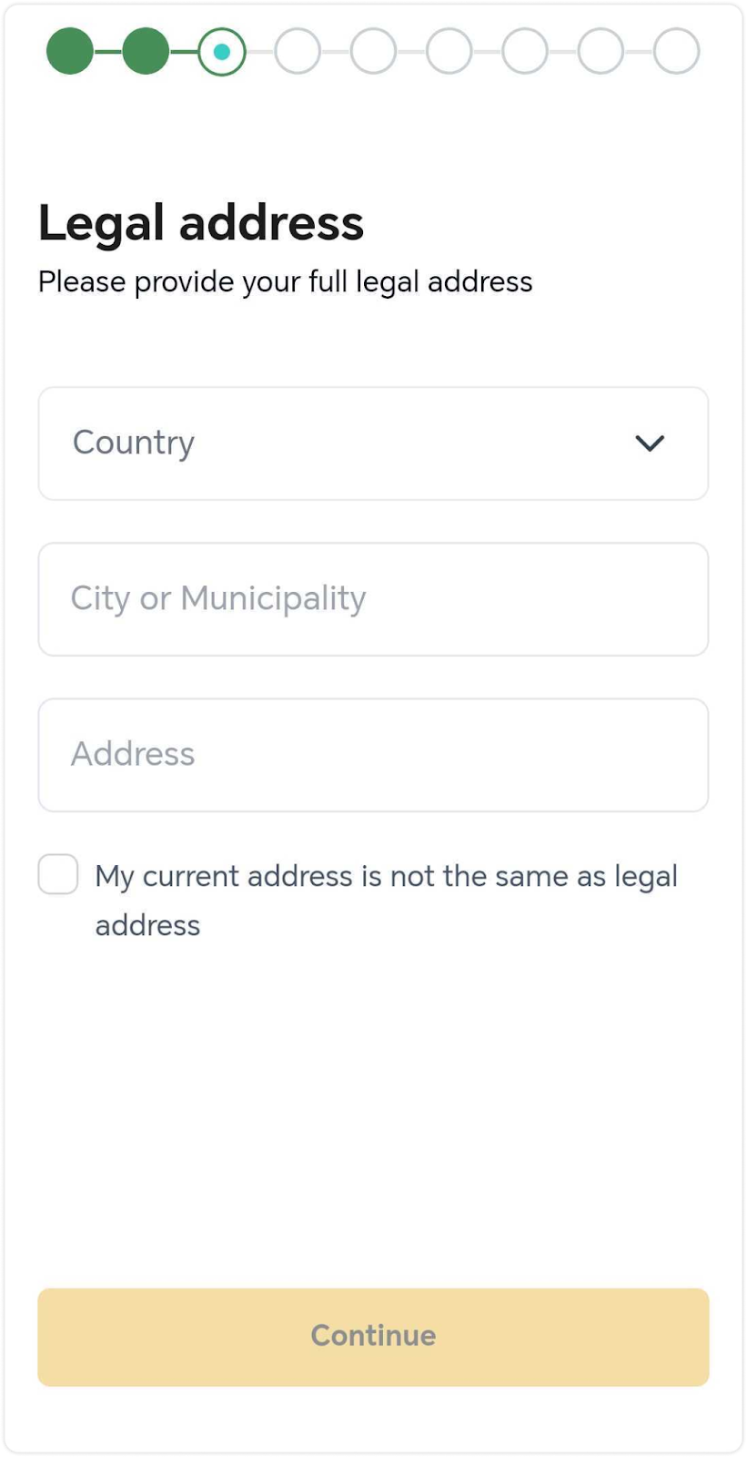Viewport: 747px width, 1457px height.
Task: Click 'Please provide your full legal address' text
Action: (x=285, y=282)
